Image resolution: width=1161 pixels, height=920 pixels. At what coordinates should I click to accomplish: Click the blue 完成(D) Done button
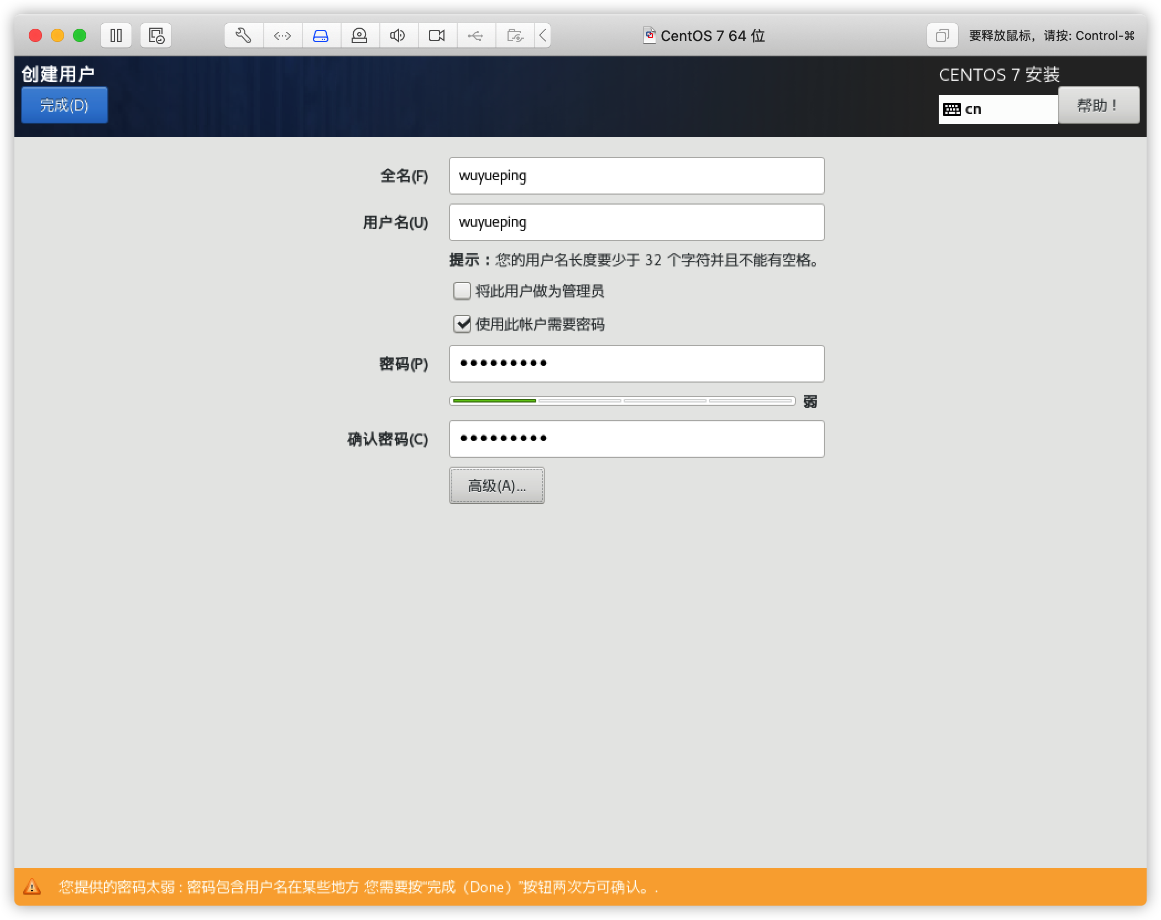tap(64, 105)
